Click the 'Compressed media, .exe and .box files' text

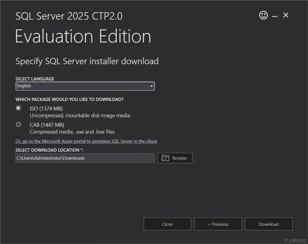[72, 132]
